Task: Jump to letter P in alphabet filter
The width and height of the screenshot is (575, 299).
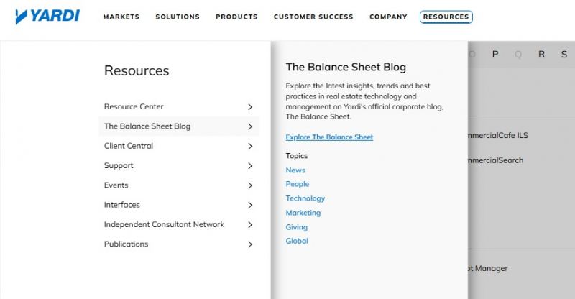Action: 495,55
